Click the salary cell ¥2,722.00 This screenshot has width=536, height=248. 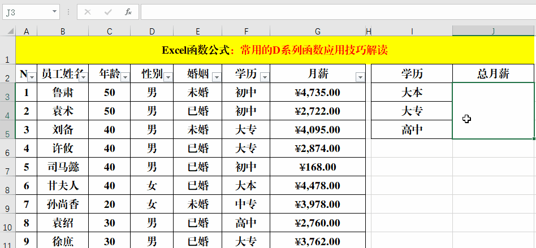(318, 111)
